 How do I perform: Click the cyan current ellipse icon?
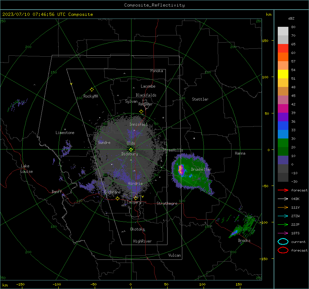coord(283,242)
